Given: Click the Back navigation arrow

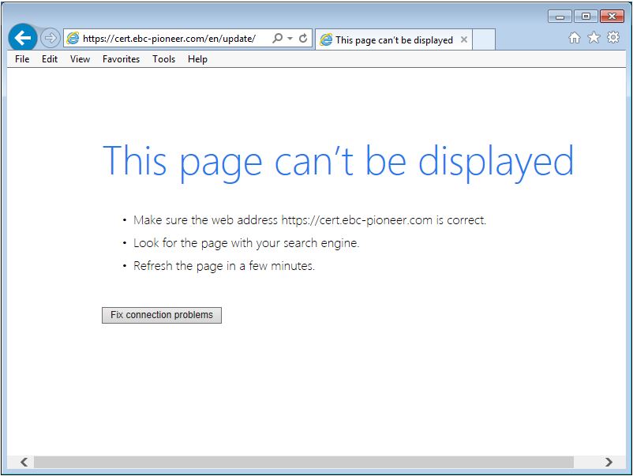Looking at the screenshot, I should (x=22, y=38).
